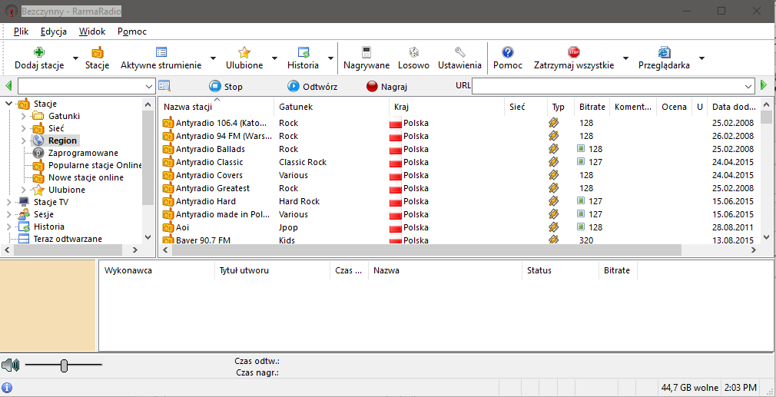Expand the Gatunki tree node
Screen dimensions: 776x397
(x=23, y=116)
